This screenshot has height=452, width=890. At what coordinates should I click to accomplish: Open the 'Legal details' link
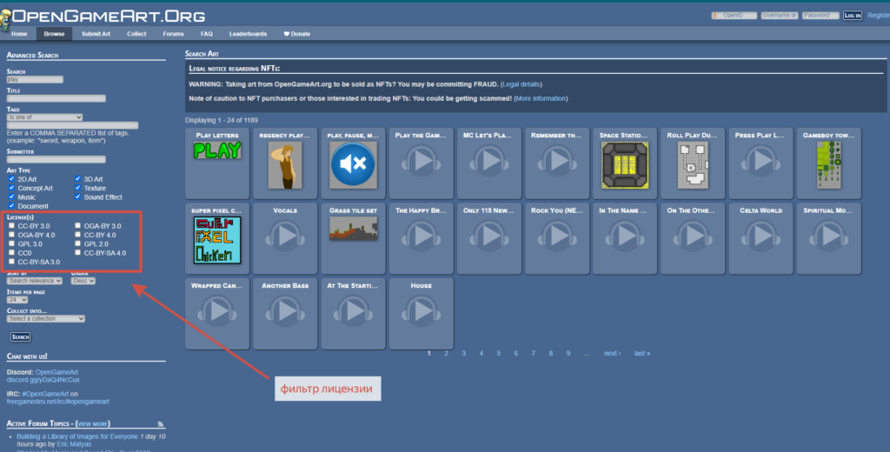click(521, 84)
